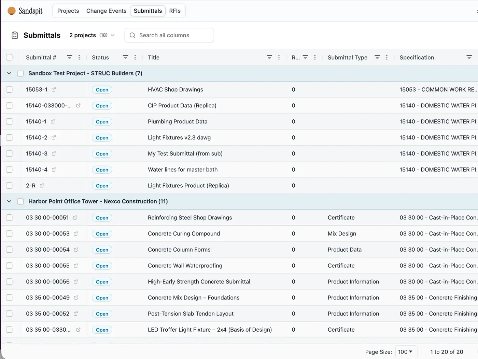Check the Reinforcing Steel Shop Drawings row
The width and height of the screenshot is (478, 359).
tap(9, 217)
